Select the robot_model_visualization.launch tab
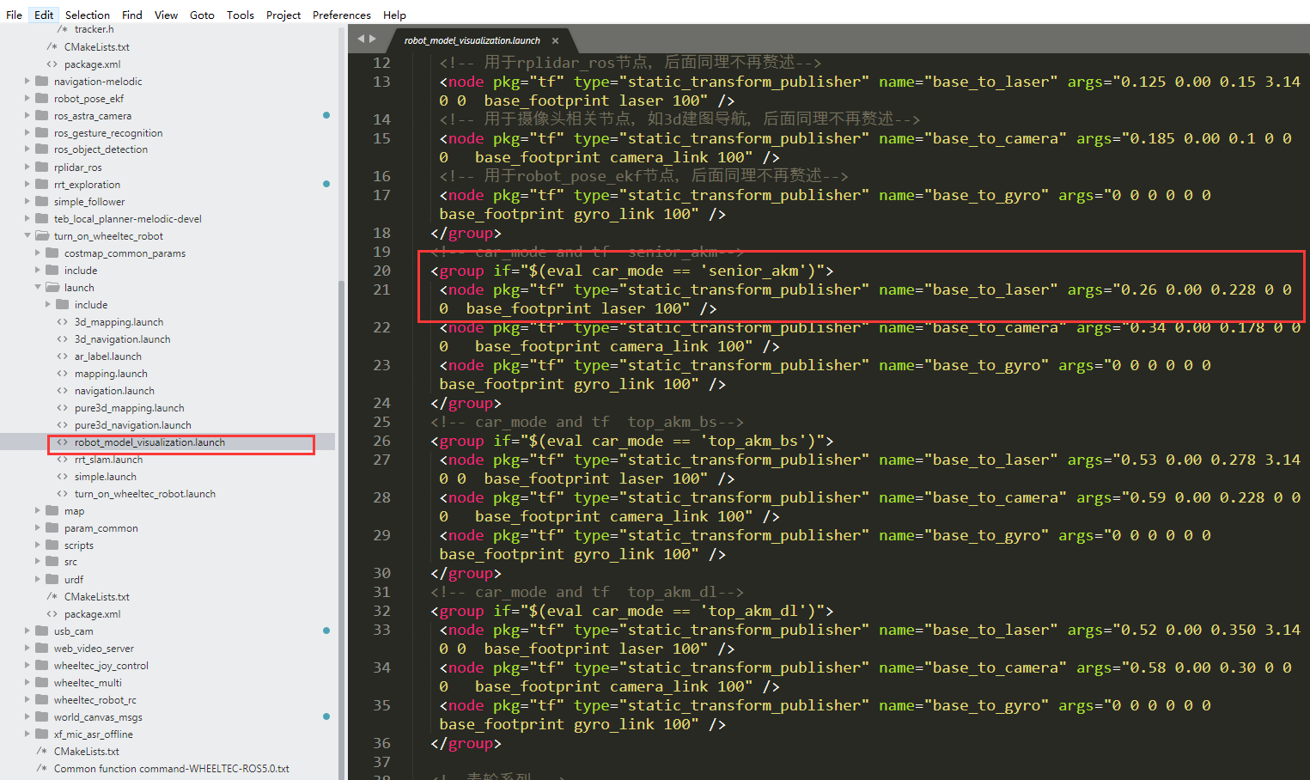Screen dimensions: 1310x780 click(472, 40)
